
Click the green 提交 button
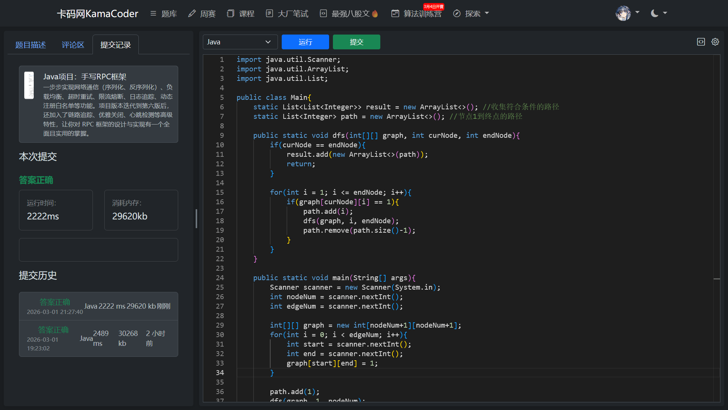tap(356, 42)
